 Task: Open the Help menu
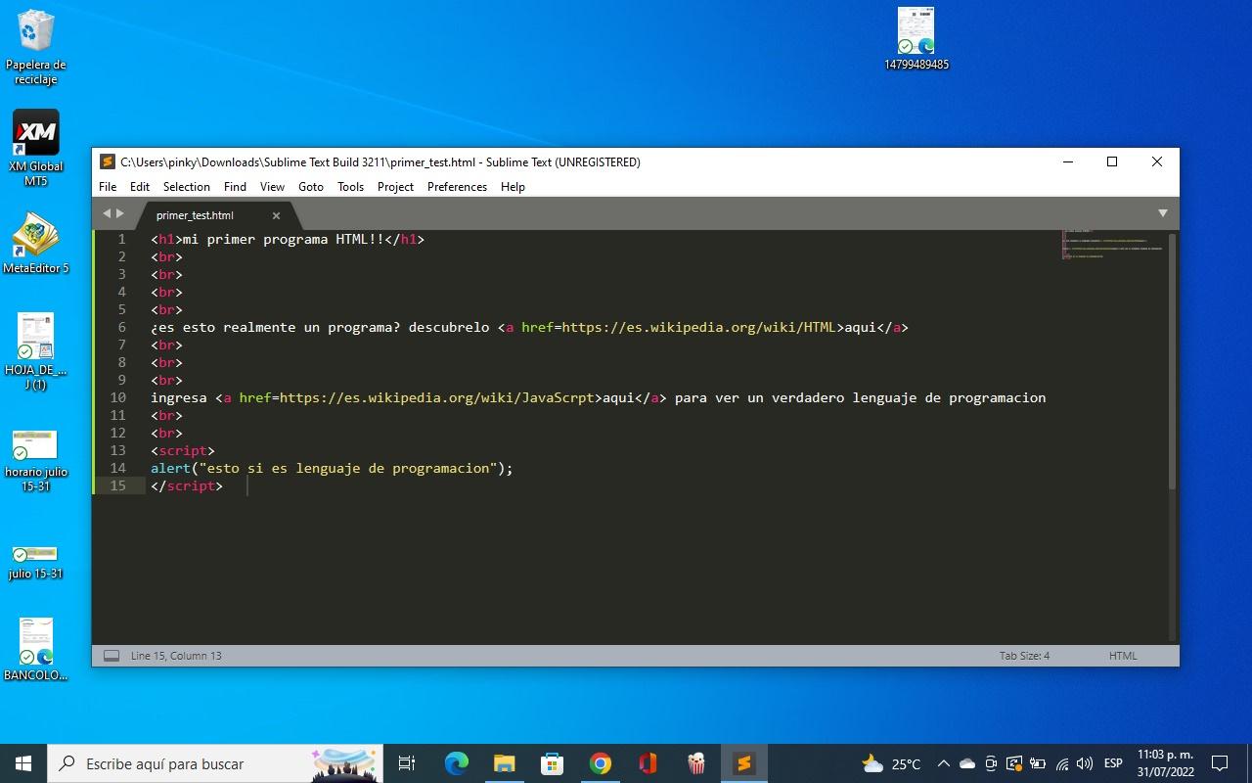(x=513, y=187)
